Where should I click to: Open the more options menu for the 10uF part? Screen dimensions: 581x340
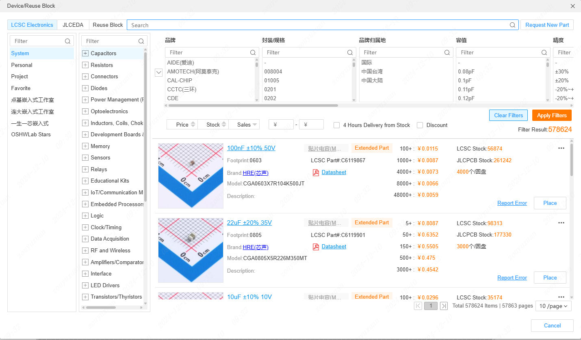click(x=561, y=297)
